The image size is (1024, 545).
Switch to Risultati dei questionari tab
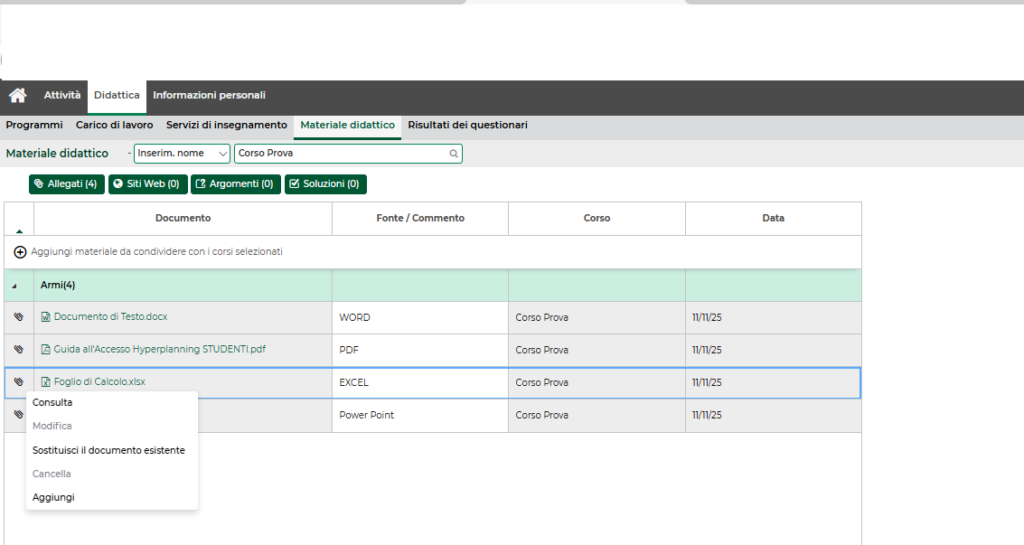click(467, 126)
